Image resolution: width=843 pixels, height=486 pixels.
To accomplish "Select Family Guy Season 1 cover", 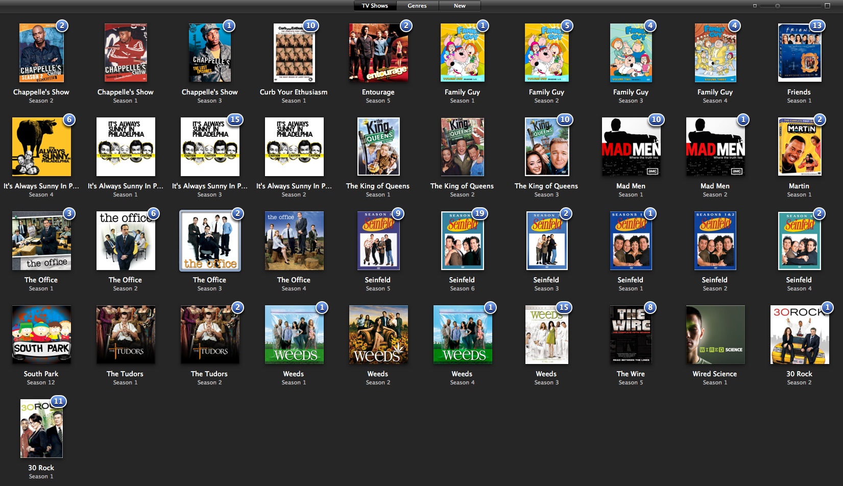I will point(463,53).
